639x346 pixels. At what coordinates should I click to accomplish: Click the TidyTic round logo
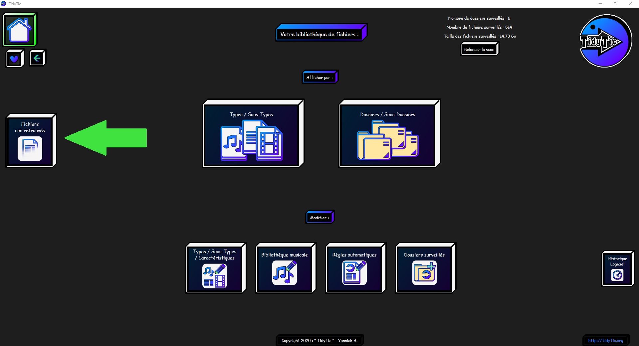605,41
